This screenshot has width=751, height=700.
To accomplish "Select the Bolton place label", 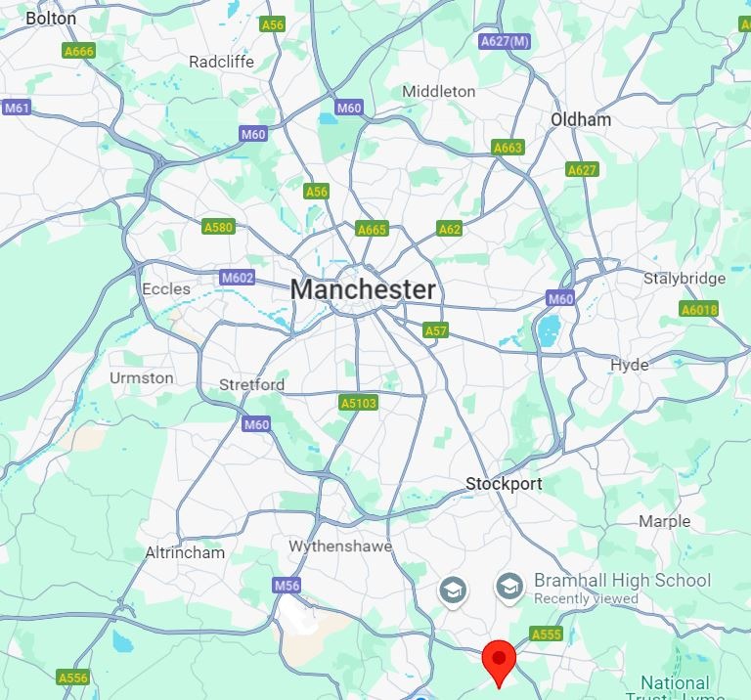I will point(51,19).
